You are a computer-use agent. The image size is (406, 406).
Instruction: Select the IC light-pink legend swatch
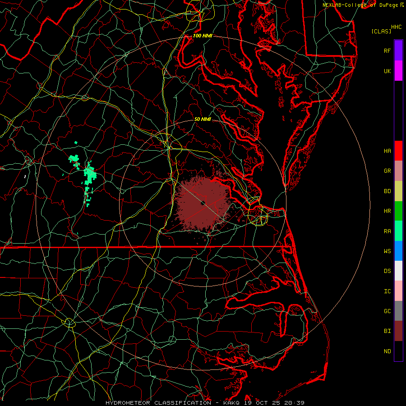coord(398,291)
